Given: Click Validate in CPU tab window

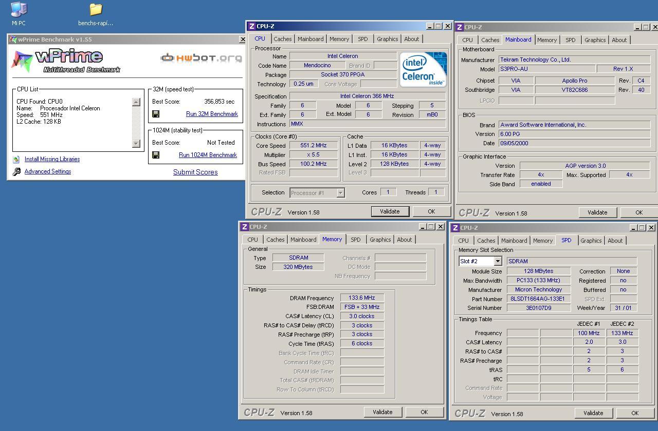Looking at the screenshot, I should pos(390,211).
